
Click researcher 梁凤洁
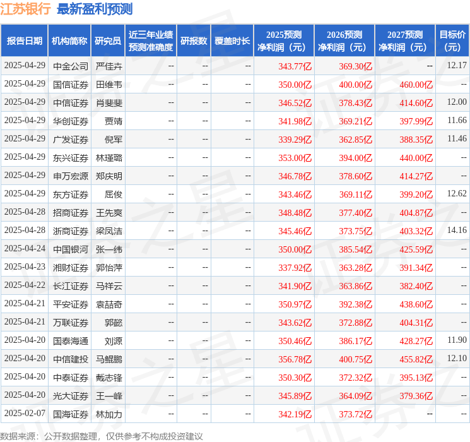click(109, 231)
